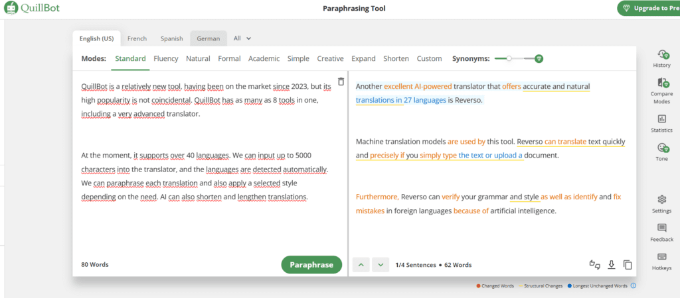The image size is (680, 298).
Task: Copy the paraphrased output text
Action: coord(628,265)
